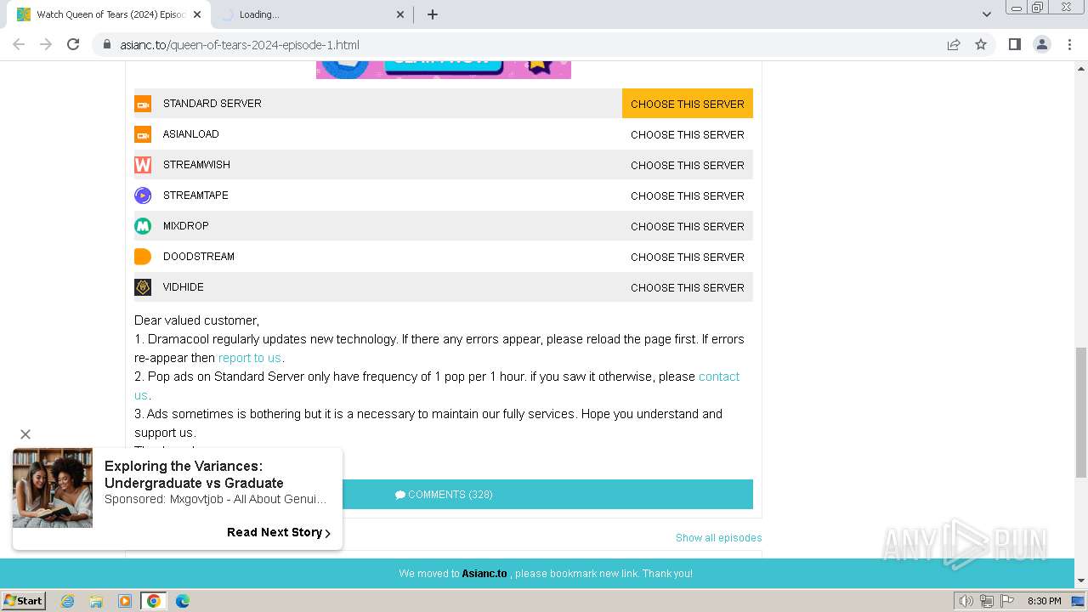This screenshot has width=1088, height=612.
Task: Open the Chrome three-dot menu
Action: pyautogui.click(x=1069, y=45)
